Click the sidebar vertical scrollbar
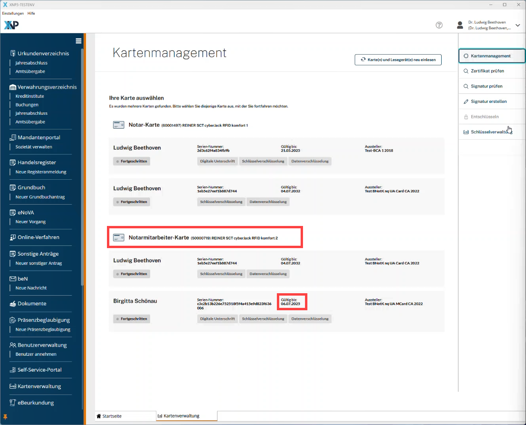 coord(82,166)
